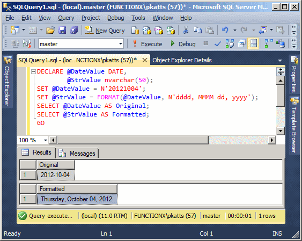This screenshot has width=302, height=241.
Task: Open the master database dropdown
Action: coord(121,44)
